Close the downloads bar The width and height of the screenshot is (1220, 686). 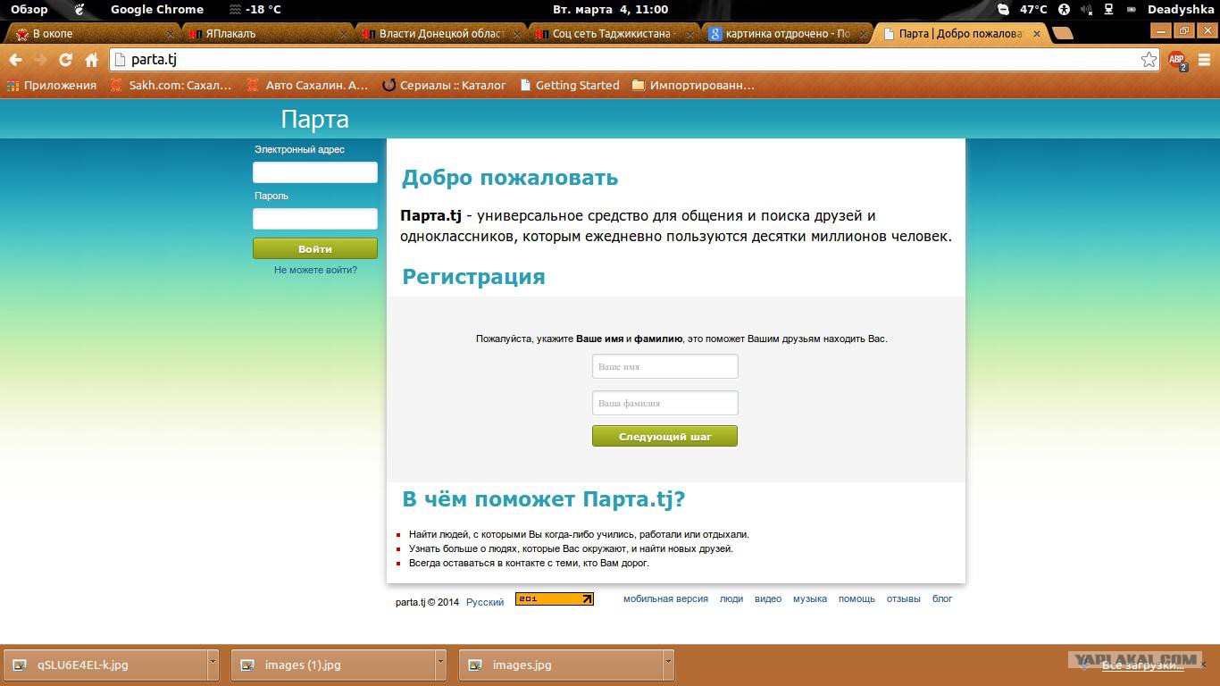(x=1203, y=665)
